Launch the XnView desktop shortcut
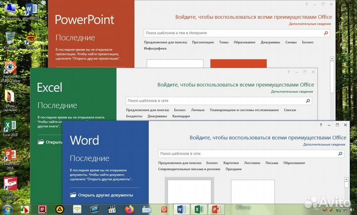Image resolution: width=357 pixels, height=215 pixels. [x=31, y=41]
